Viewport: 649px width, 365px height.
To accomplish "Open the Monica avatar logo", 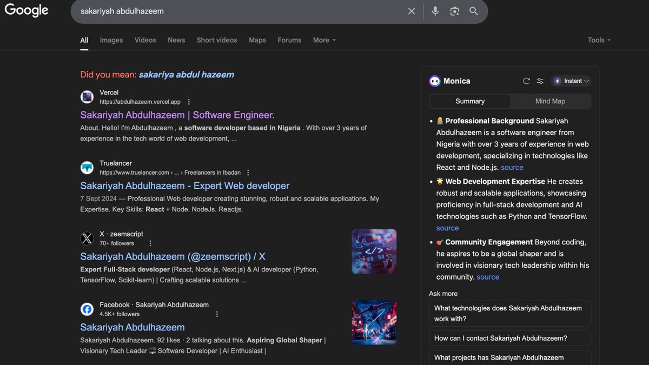I will coord(435,81).
